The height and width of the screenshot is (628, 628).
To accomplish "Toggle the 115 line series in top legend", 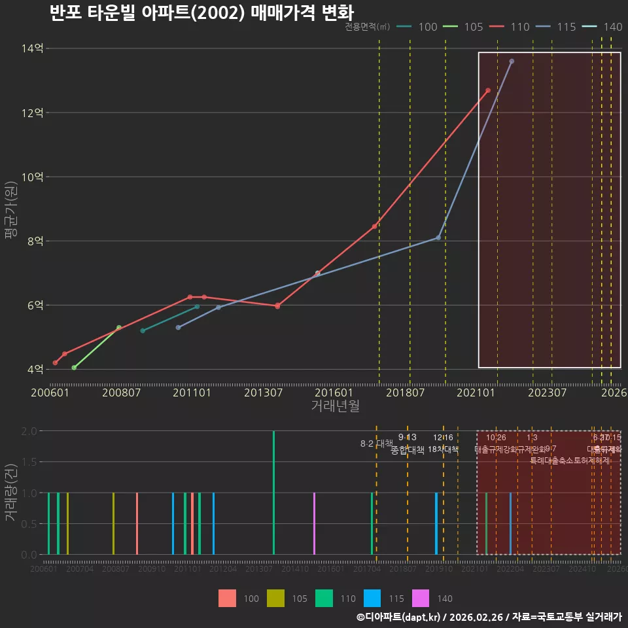I will (556, 27).
